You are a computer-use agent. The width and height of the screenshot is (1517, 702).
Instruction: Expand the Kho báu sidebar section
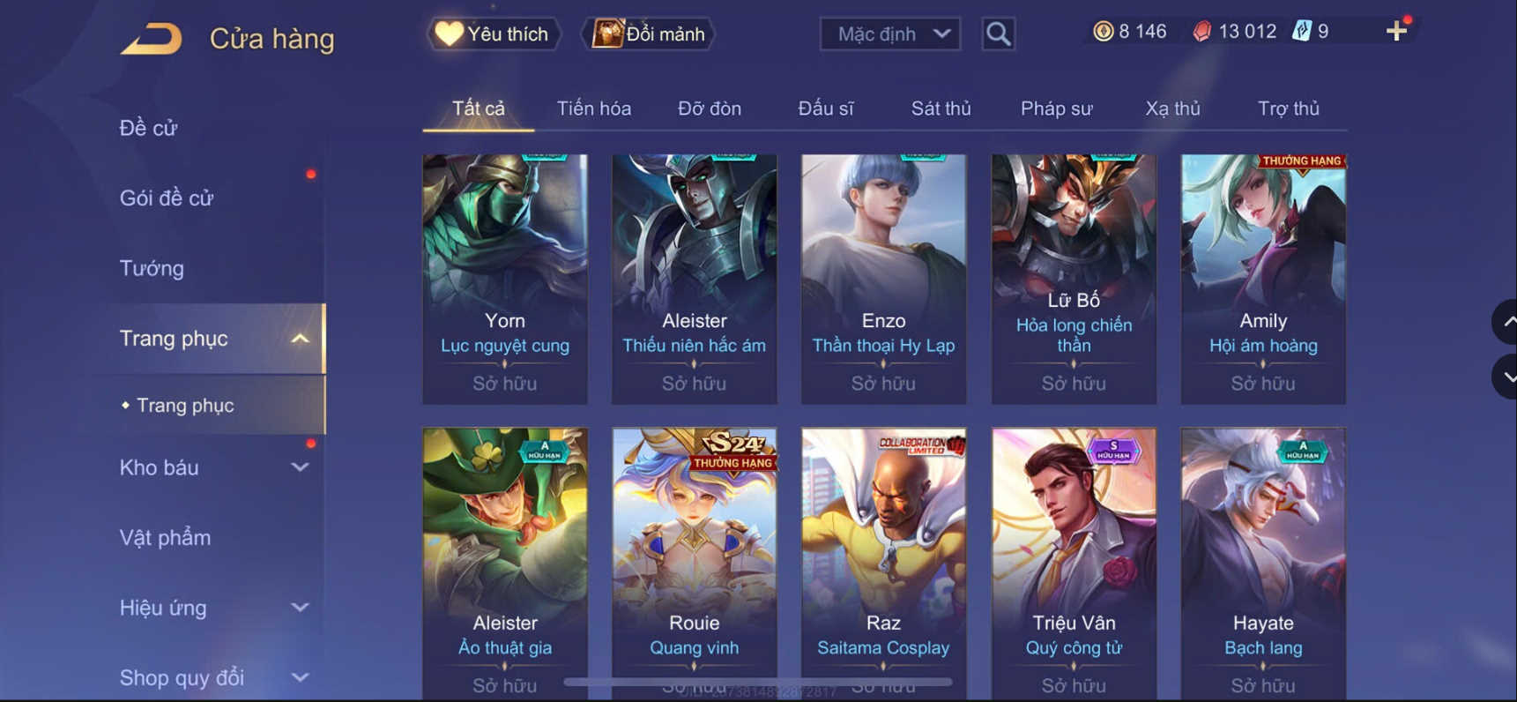300,467
